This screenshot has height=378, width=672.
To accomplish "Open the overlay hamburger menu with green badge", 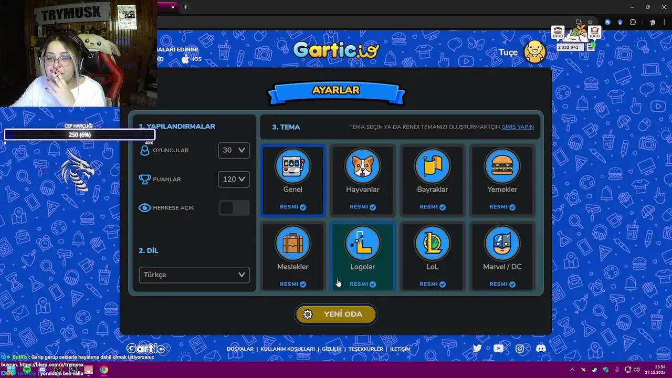I will click(591, 47).
